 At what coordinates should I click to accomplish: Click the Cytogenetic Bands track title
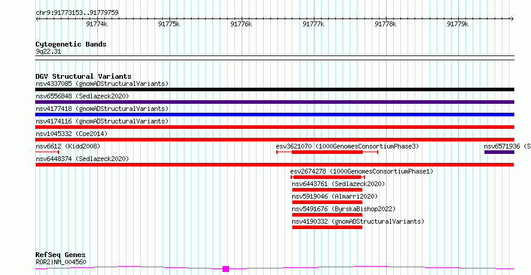pos(71,44)
